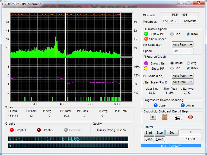207x155 pixels.
Task: Click the grey Compare indicator
Action: pyautogui.click(x=66, y=130)
